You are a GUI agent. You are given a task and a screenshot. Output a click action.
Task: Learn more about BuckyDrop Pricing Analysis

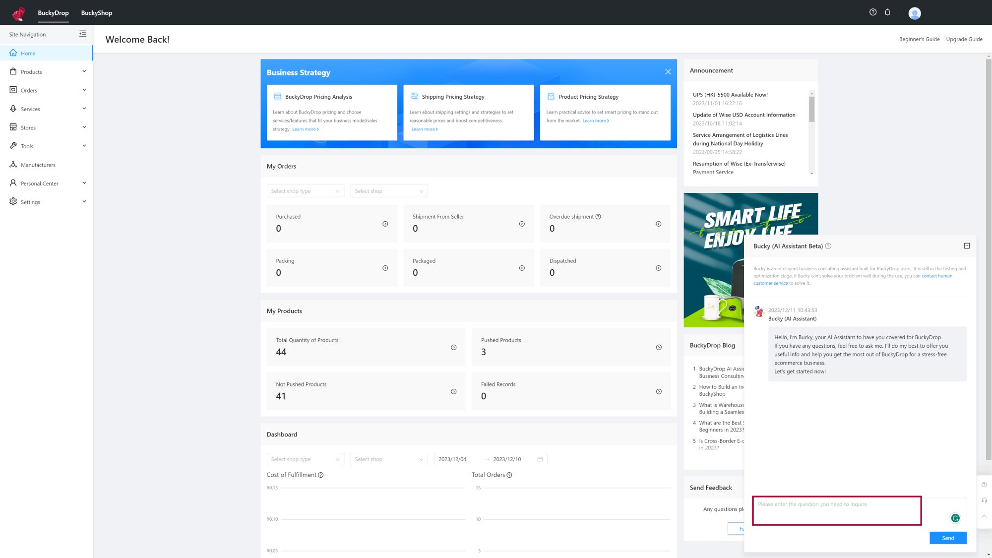(306, 129)
